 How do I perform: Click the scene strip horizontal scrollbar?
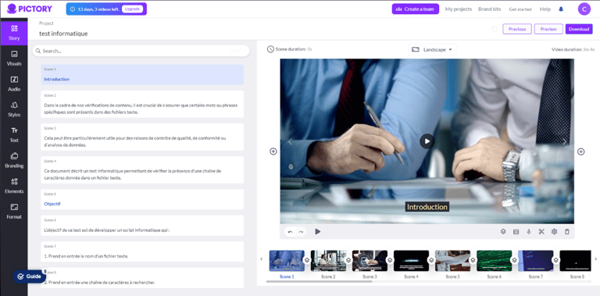pos(319,282)
